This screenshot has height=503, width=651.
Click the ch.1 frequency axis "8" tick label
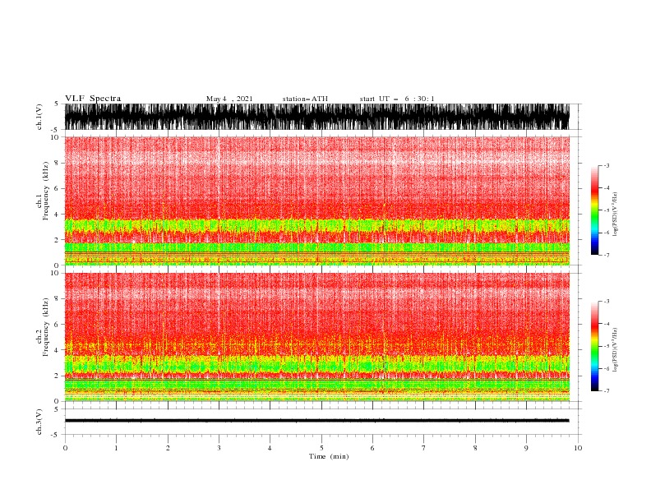[57, 163]
